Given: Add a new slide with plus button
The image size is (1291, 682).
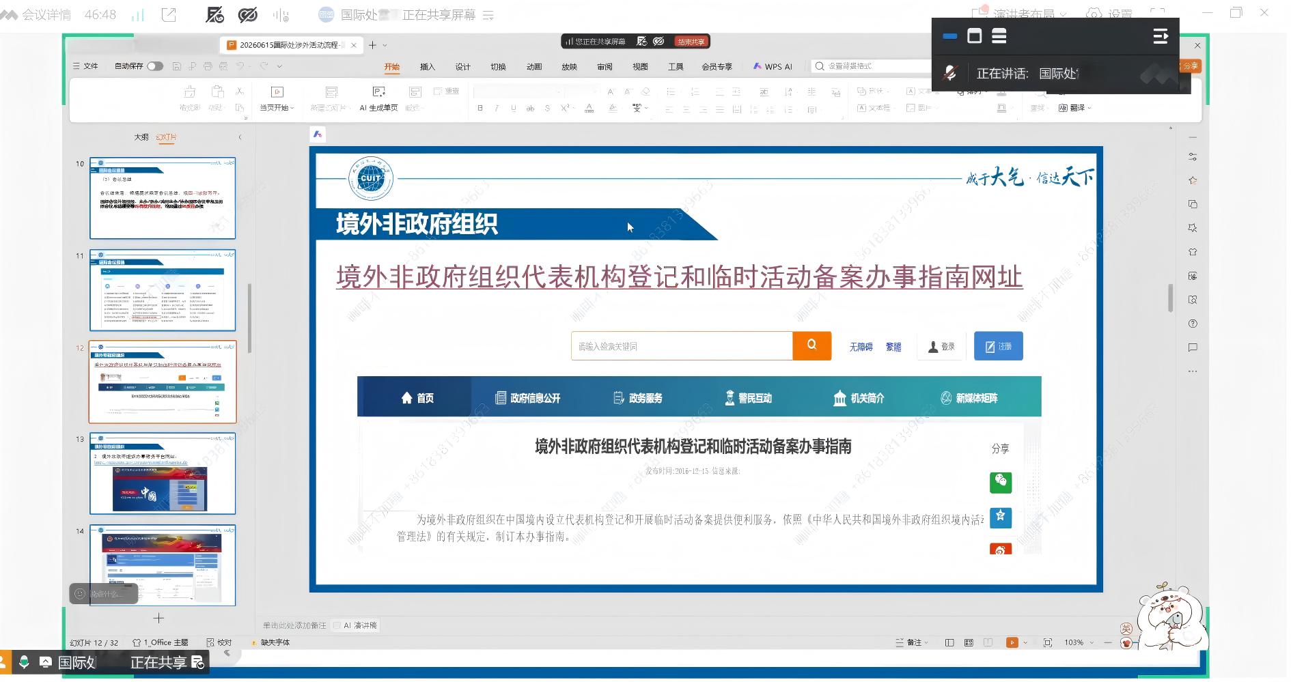Looking at the screenshot, I should pyautogui.click(x=158, y=618).
